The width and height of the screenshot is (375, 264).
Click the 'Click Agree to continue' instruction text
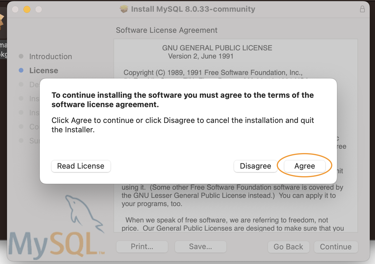[x=183, y=125]
